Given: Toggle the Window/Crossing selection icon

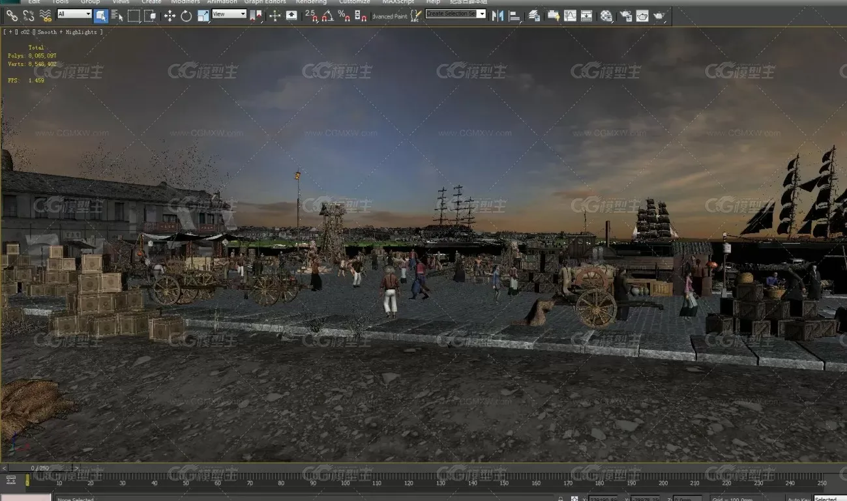Looking at the screenshot, I should pyautogui.click(x=151, y=15).
